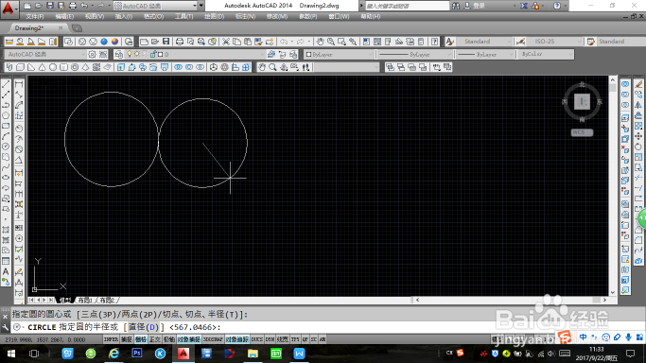The height and width of the screenshot is (363, 646).
Task: Click the new drawing tab button
Action: (77, 28)
